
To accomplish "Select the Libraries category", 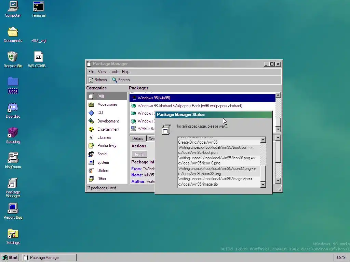I will pos(107,137).
